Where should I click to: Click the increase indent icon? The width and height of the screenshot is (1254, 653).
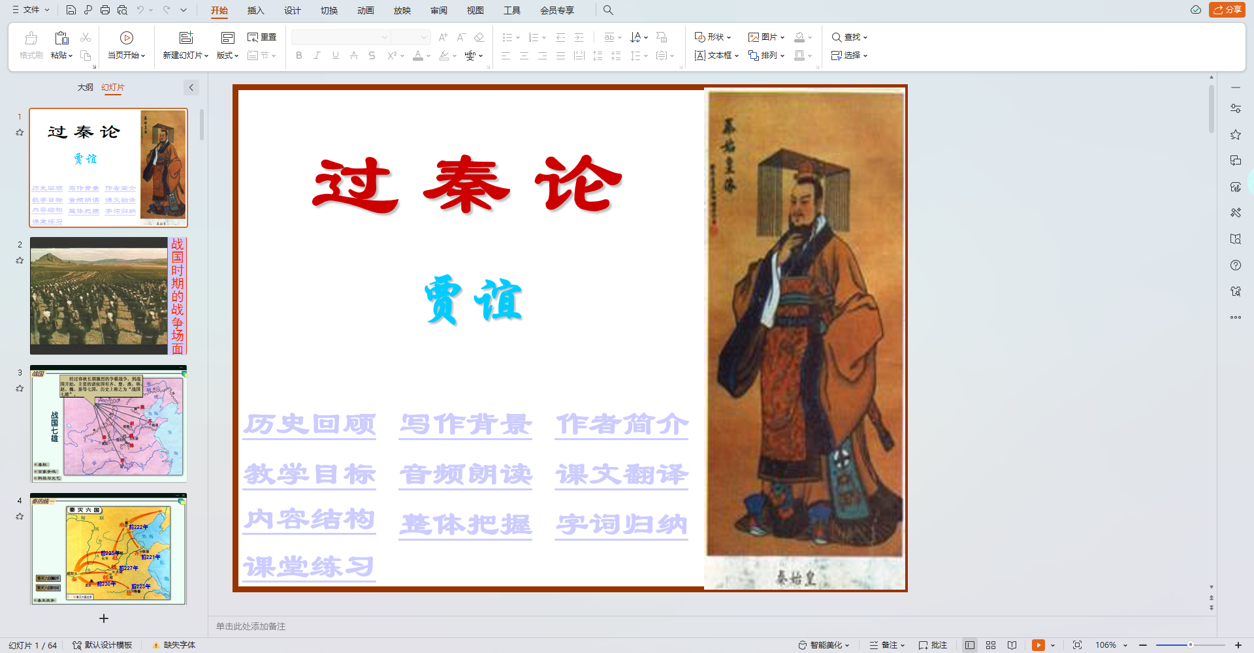(x=579, y=37)
